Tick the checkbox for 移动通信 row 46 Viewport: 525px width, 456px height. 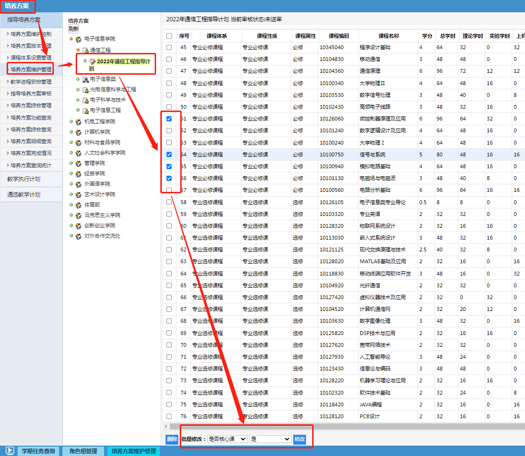click(169, 59)
